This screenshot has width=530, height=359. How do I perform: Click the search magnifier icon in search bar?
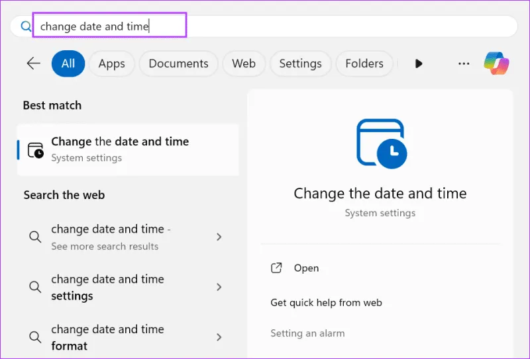(x=26, y=26)
